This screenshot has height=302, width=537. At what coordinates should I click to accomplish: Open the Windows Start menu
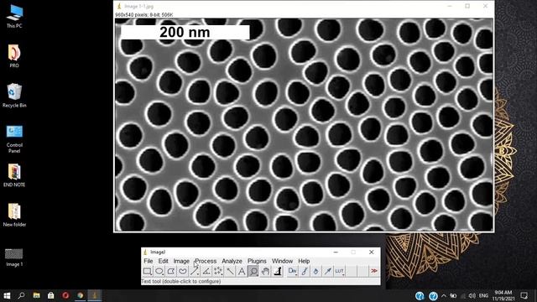7,295
